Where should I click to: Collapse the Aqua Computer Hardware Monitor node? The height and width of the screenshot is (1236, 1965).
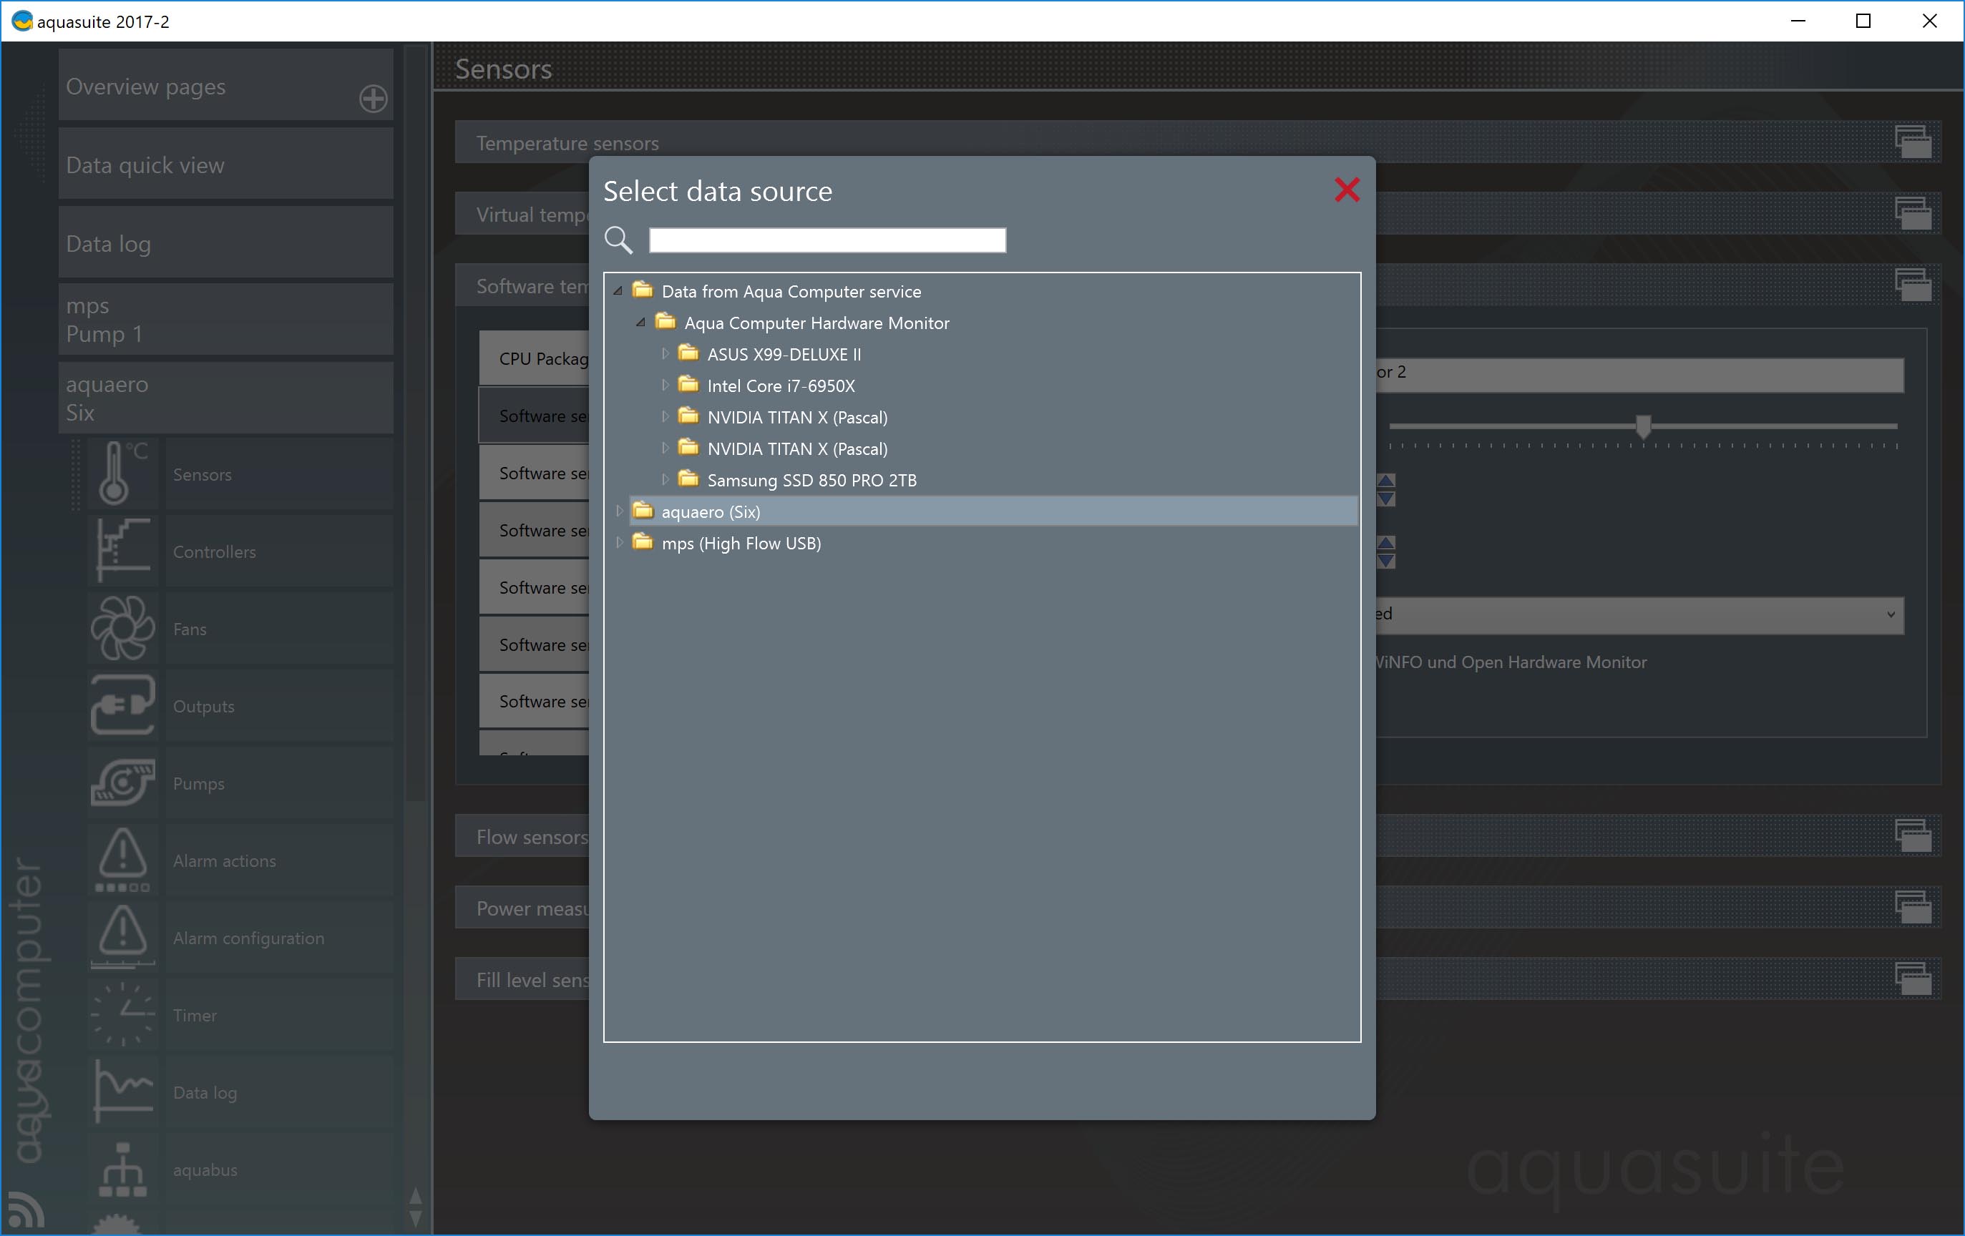(x=640, y=323)
